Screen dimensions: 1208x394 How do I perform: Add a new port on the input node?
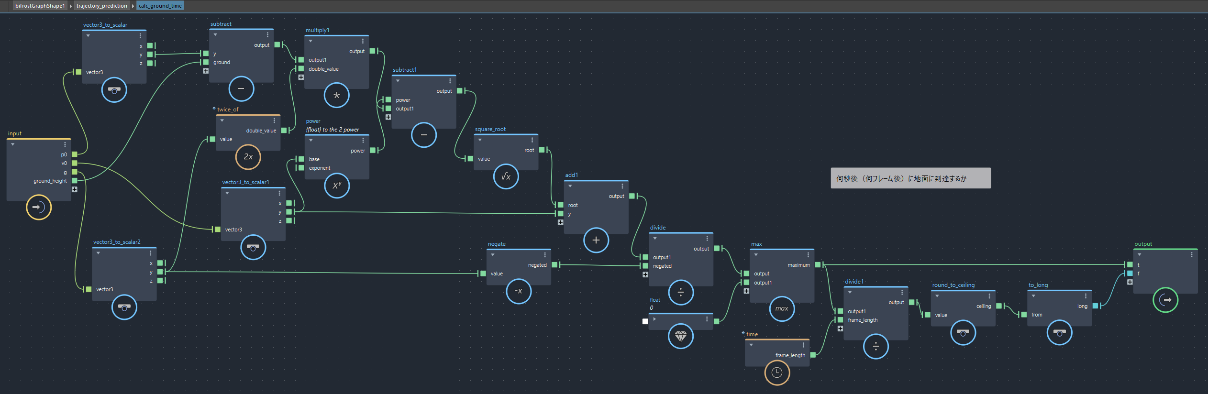(75, 189)
